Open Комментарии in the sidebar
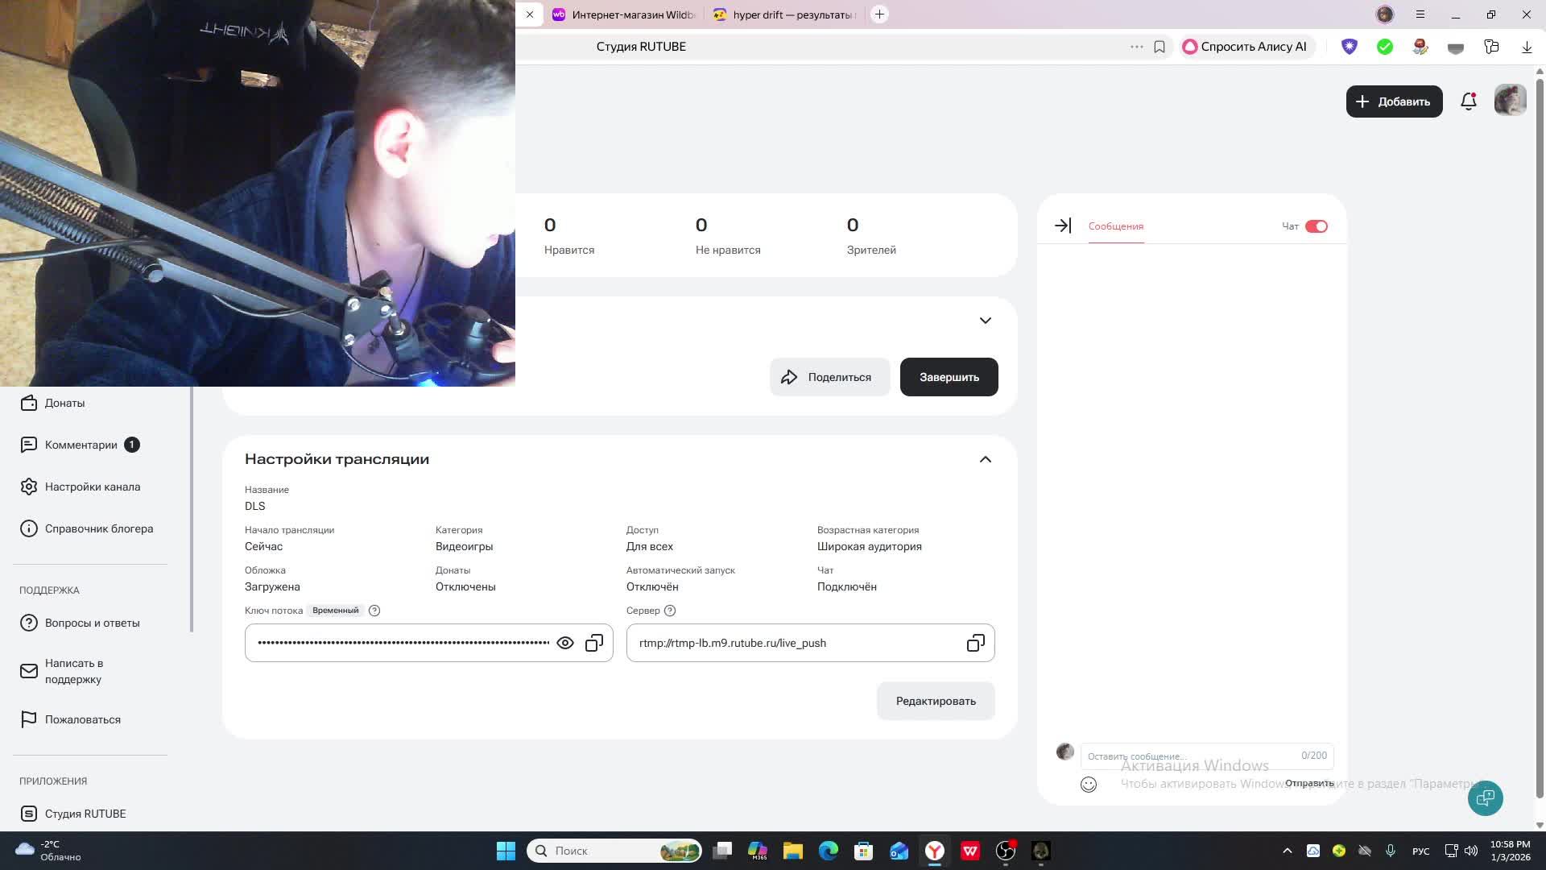Image resolution: width=1546 pixels, height=870 pixels. tap(81, 445)
